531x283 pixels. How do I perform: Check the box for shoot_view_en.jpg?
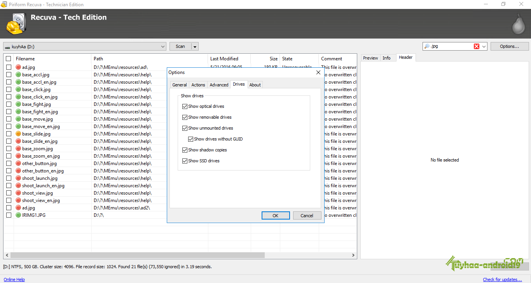[x=9, y=200]
